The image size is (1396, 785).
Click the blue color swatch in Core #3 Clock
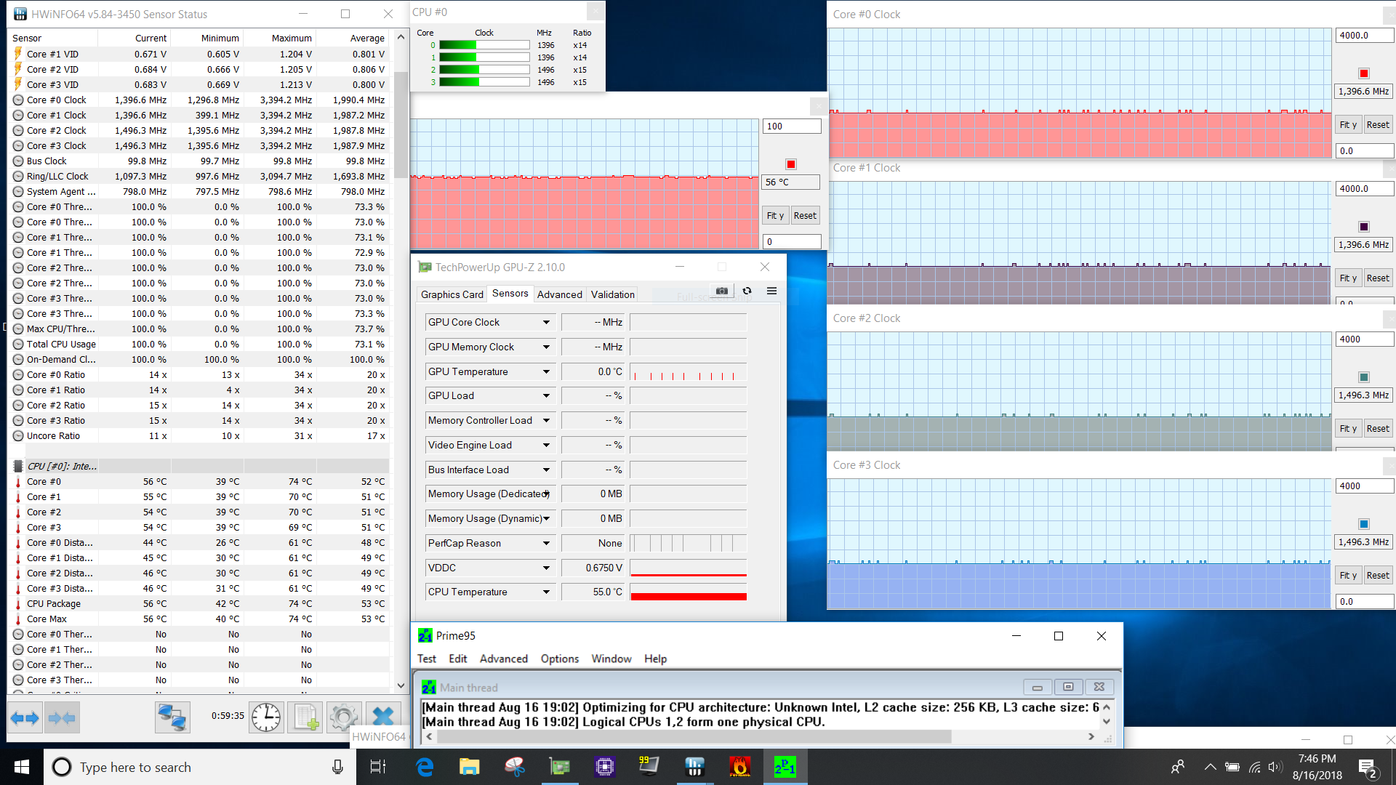[1364, 524]
